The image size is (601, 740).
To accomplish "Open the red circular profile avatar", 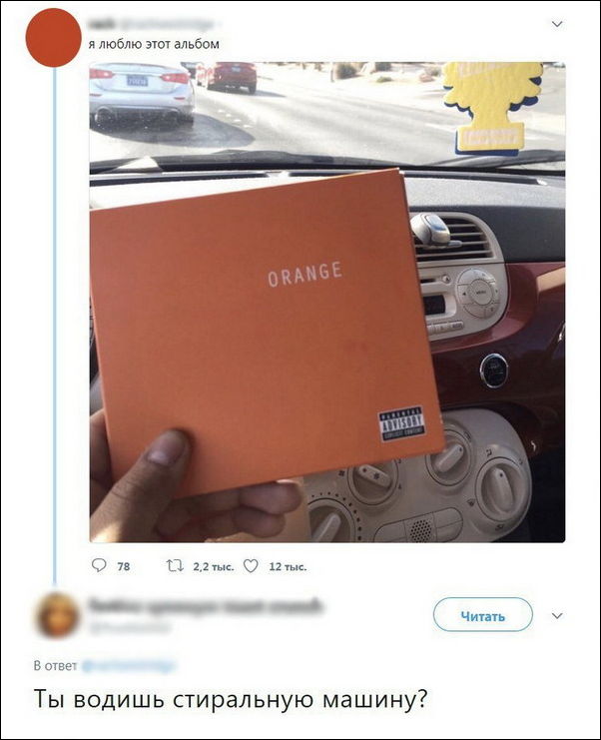I will coord(53,38).
